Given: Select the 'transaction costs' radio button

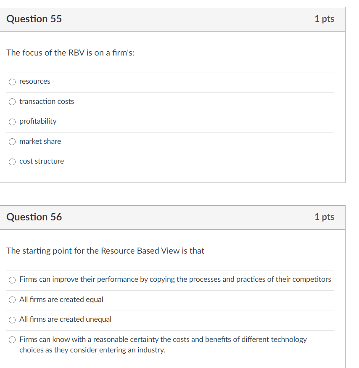Looking at the screenshot, I should 12,102.
